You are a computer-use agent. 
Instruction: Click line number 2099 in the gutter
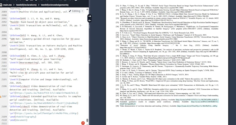tap(4, 56)
